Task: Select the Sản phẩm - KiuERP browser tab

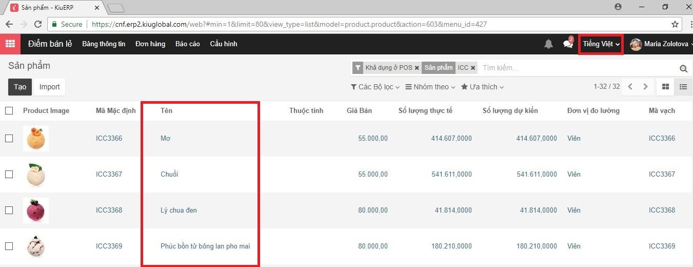Action: tap(54, 8)
